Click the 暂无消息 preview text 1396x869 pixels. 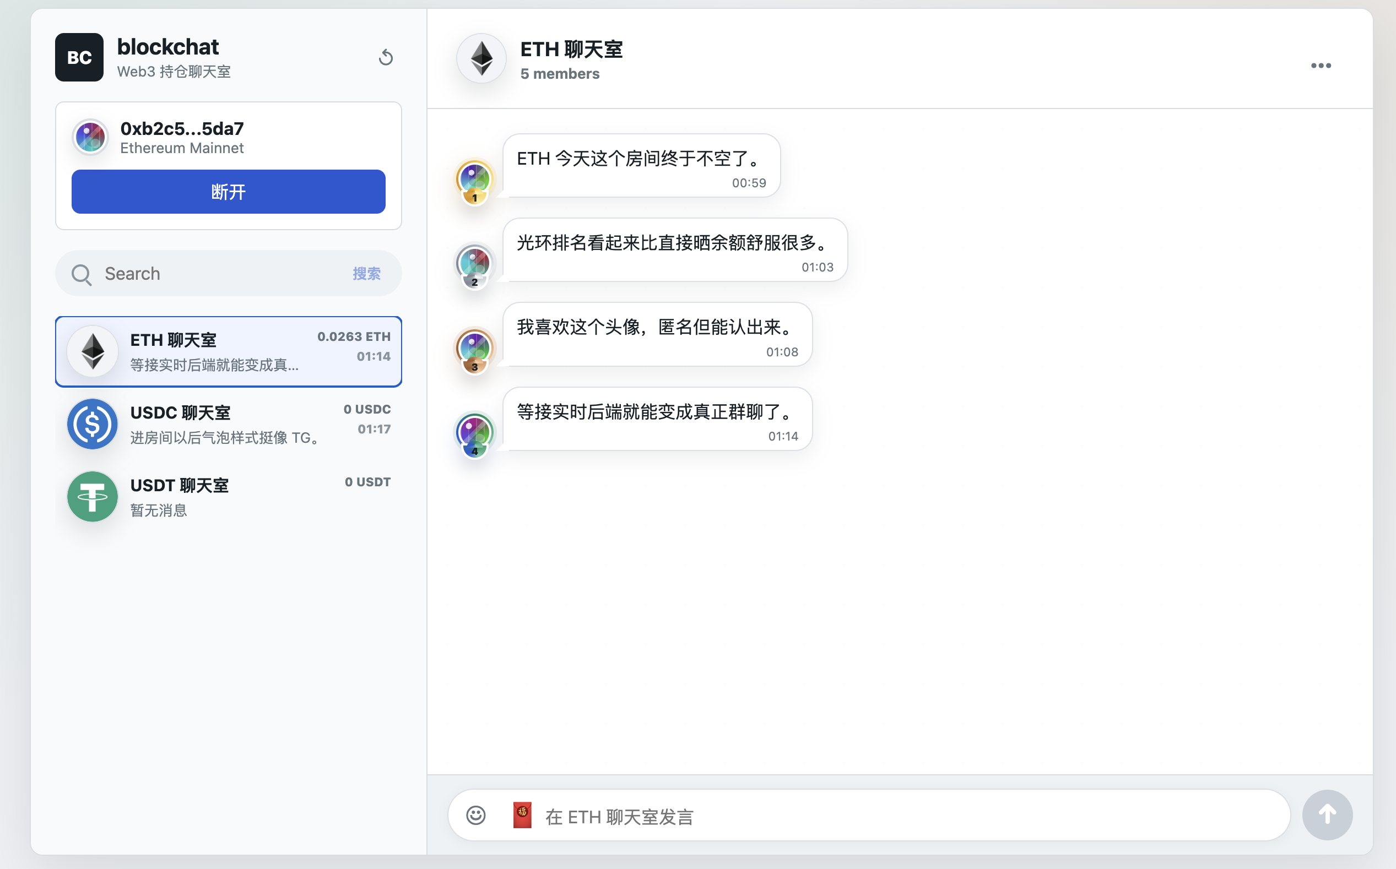(x=159, y=510)
